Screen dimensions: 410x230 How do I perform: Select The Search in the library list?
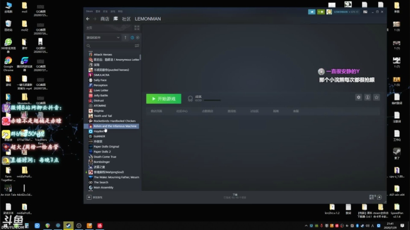pyautogui.click(x=101, y=182)
